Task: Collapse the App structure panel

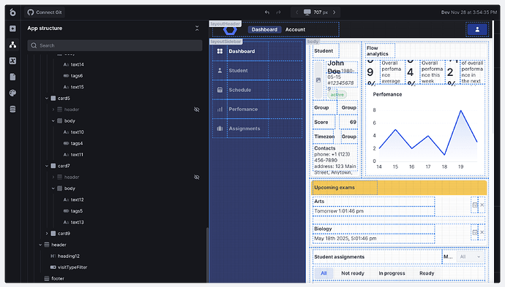Action: pos(197,28)
